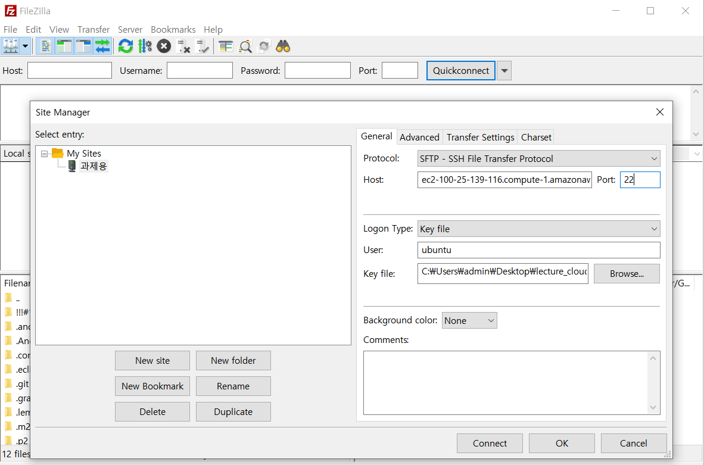Click the message log scroll-up arrow
Screen dimensions: 704x465
(696, 91)
